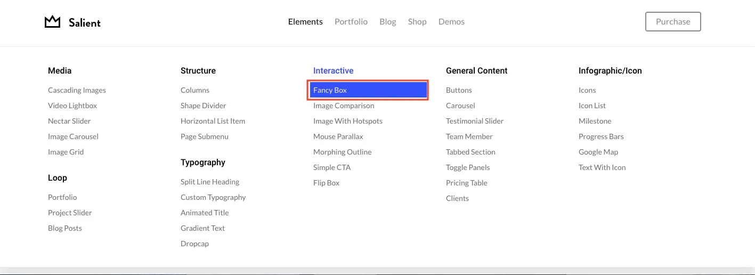Select Project Slider
The width and height of the screenshot is (755, 275).
(x=70, y=213)
